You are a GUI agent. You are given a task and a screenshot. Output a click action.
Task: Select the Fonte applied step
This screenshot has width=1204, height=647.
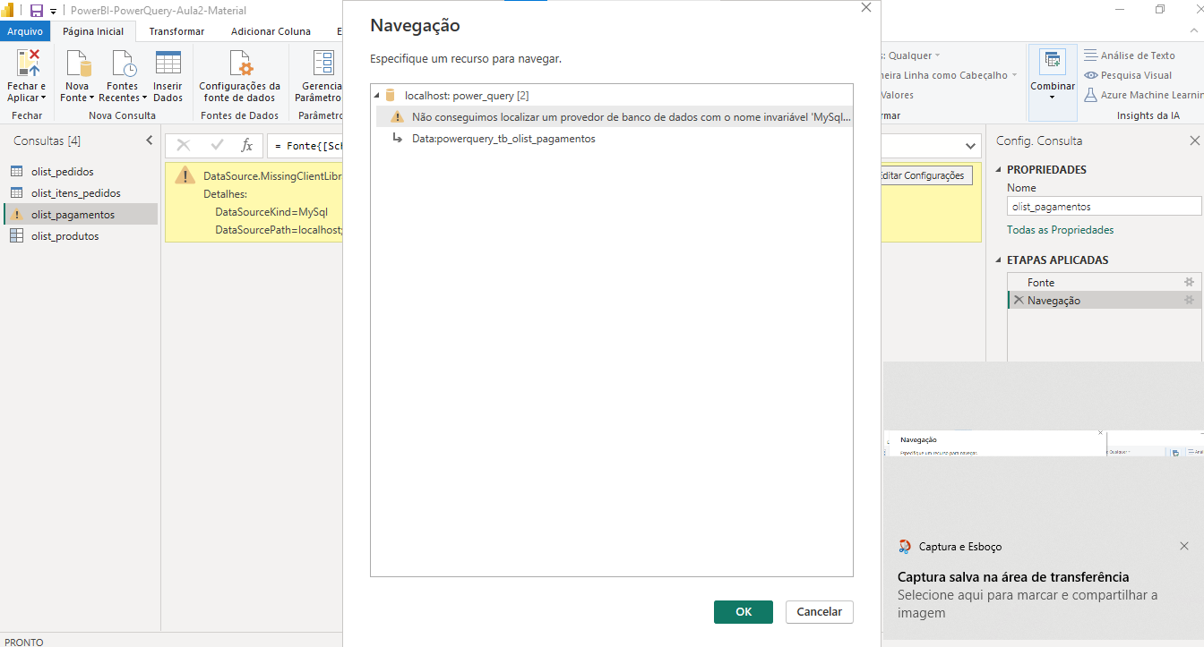[x=1103, y=282]
